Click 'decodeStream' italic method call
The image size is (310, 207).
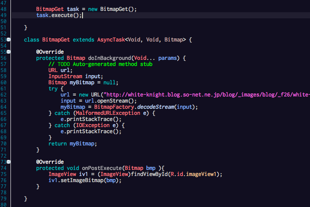pyautogui.click(x=155, y=107)
